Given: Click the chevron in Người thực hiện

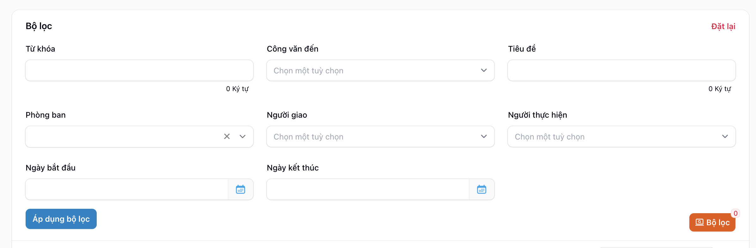Looking at the screenshot, I should click(x=725, y=136).
